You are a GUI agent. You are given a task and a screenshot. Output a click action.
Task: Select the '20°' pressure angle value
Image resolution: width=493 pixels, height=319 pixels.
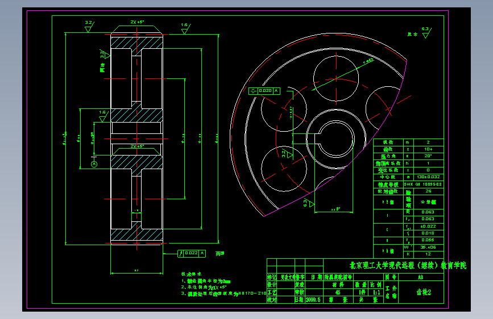pos(428,156)
